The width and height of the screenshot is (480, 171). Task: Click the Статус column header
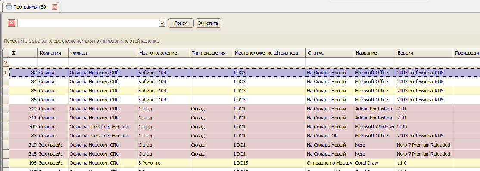pos(330,53)
